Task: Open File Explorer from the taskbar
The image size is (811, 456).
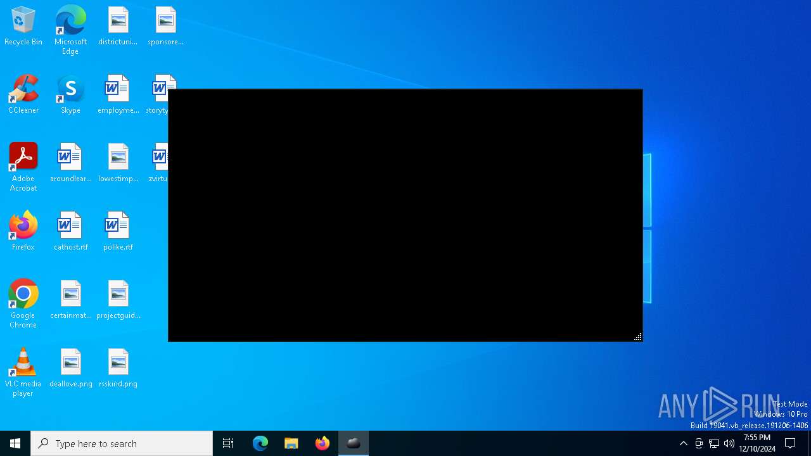Action: [x=291, y=443]
